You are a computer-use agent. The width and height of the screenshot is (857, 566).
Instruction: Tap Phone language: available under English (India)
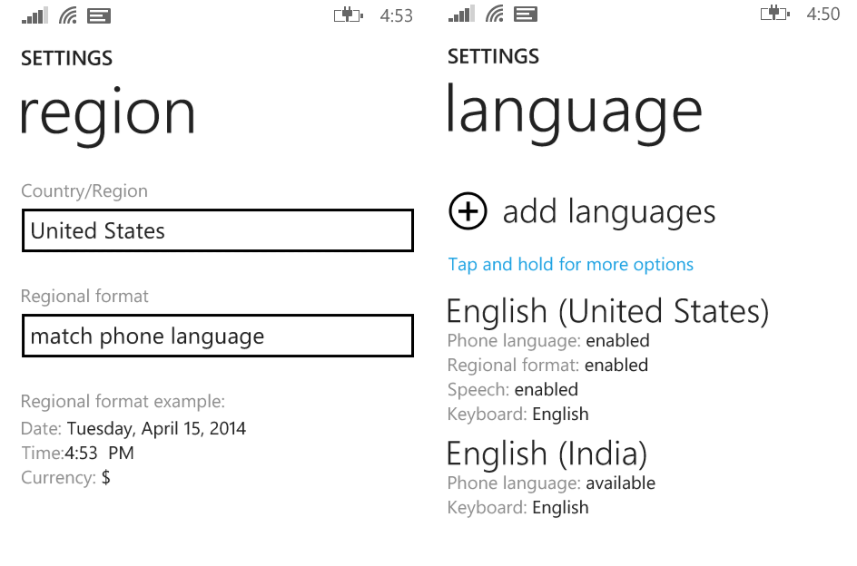[x=551, y=483]
